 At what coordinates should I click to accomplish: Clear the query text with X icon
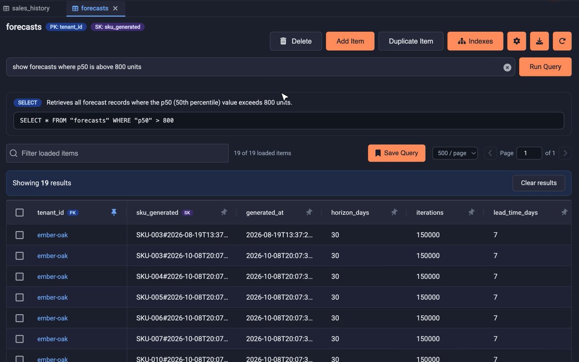507,67
